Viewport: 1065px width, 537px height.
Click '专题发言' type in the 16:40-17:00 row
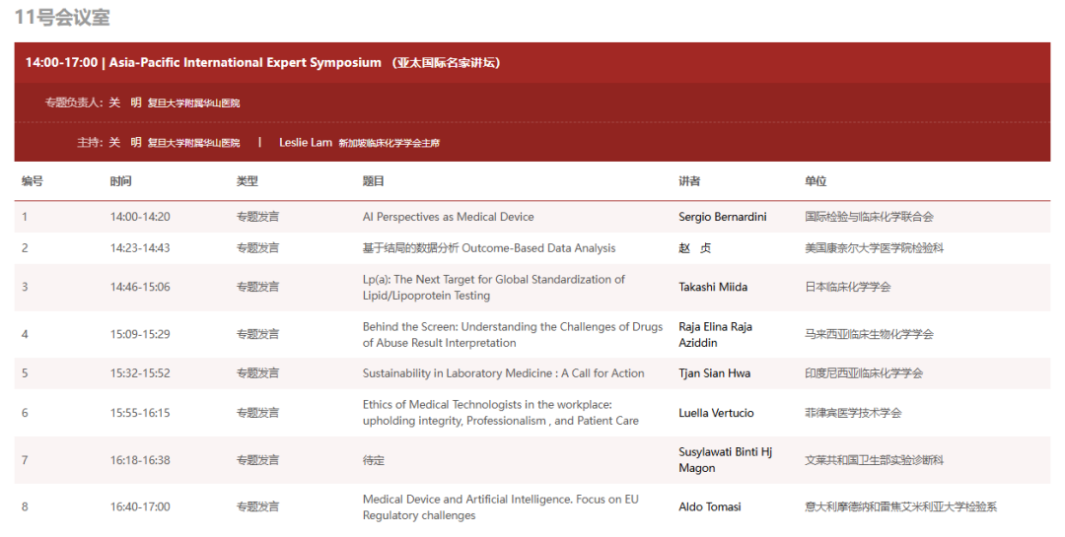(257, 507)
